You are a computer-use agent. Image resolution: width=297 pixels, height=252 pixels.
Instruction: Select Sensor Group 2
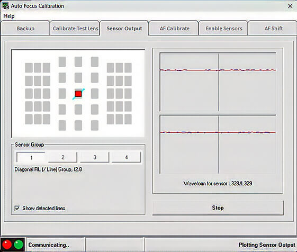pos(62,157)
